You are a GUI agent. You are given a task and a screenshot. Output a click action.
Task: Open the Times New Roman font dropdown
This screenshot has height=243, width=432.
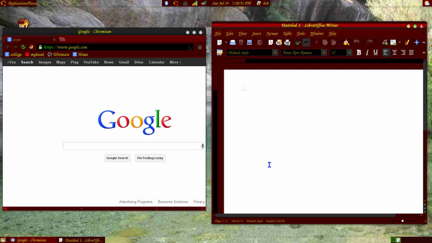tap(324, 53)
